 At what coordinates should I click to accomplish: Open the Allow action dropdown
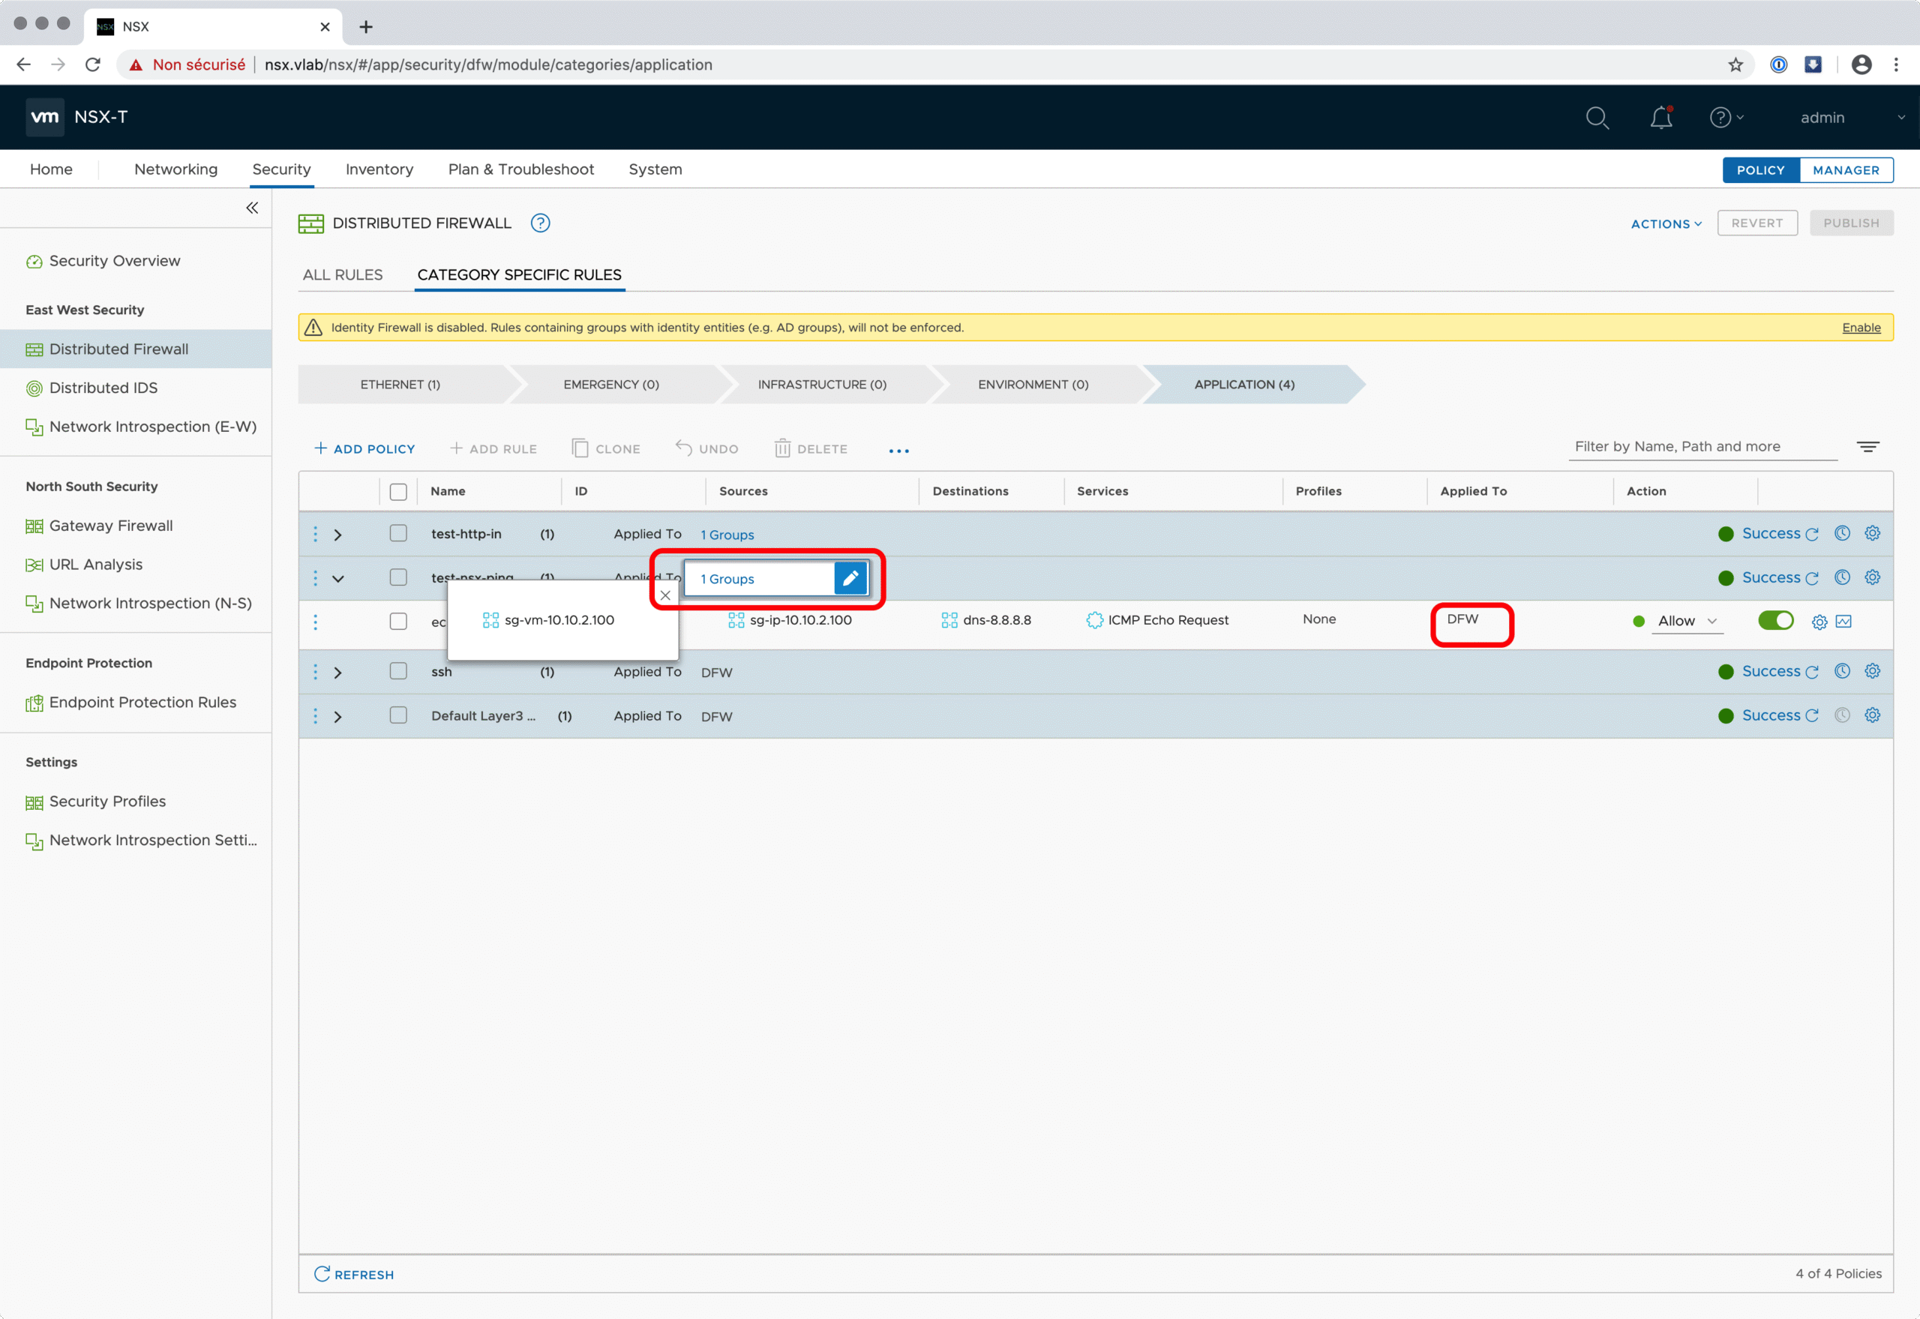(1686, 622)
